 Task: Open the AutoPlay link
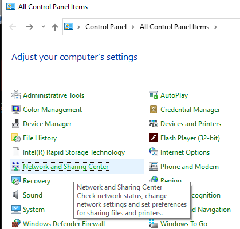point(174,95)
